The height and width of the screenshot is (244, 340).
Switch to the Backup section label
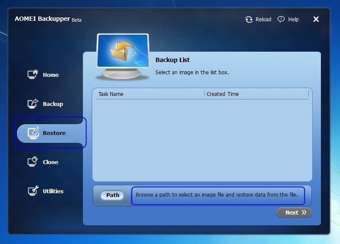(x=53, y=104)
